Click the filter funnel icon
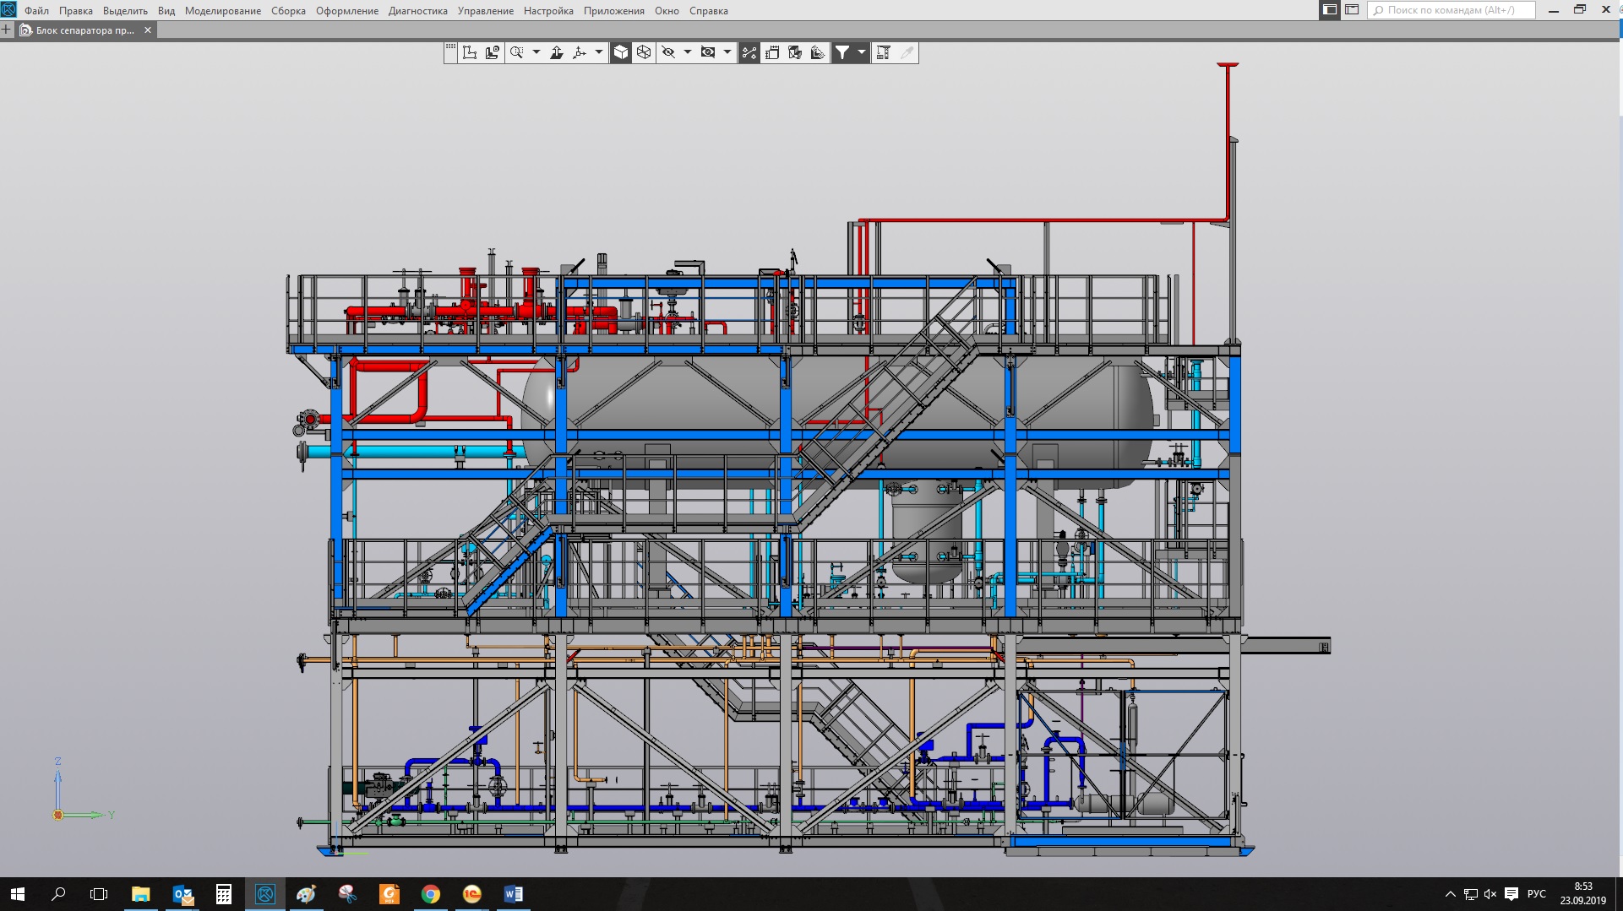This screenshot has width=1623, height=911. point(842,52)
